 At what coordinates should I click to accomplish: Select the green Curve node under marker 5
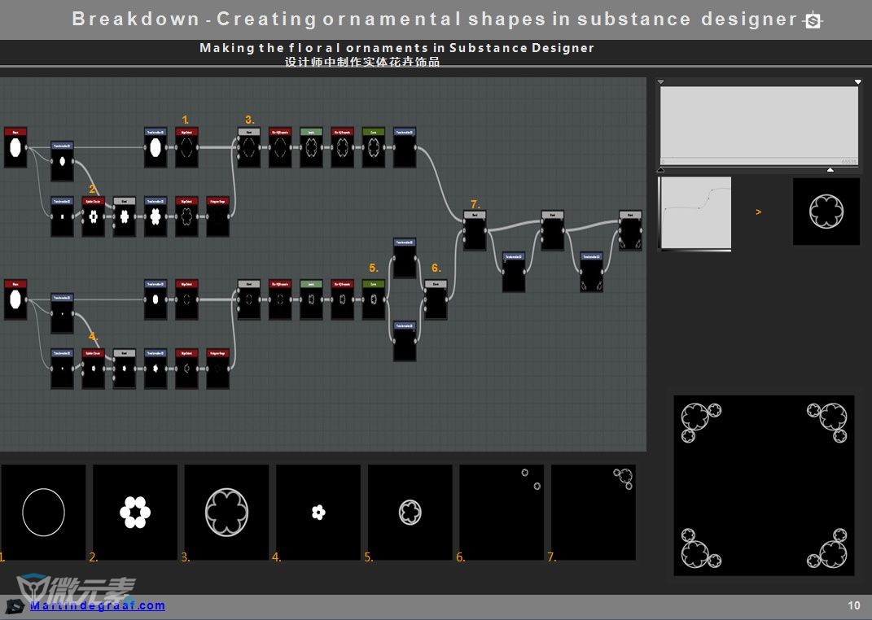[x=374, y=299]
